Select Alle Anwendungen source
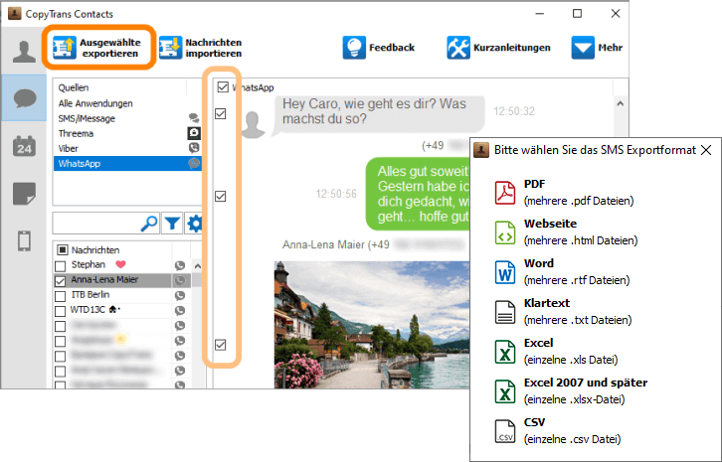 pyautogui.click(x=95, y=103)
